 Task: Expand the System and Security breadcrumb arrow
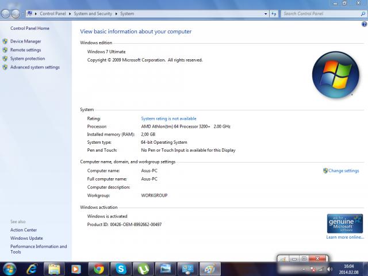pos(117,13)
